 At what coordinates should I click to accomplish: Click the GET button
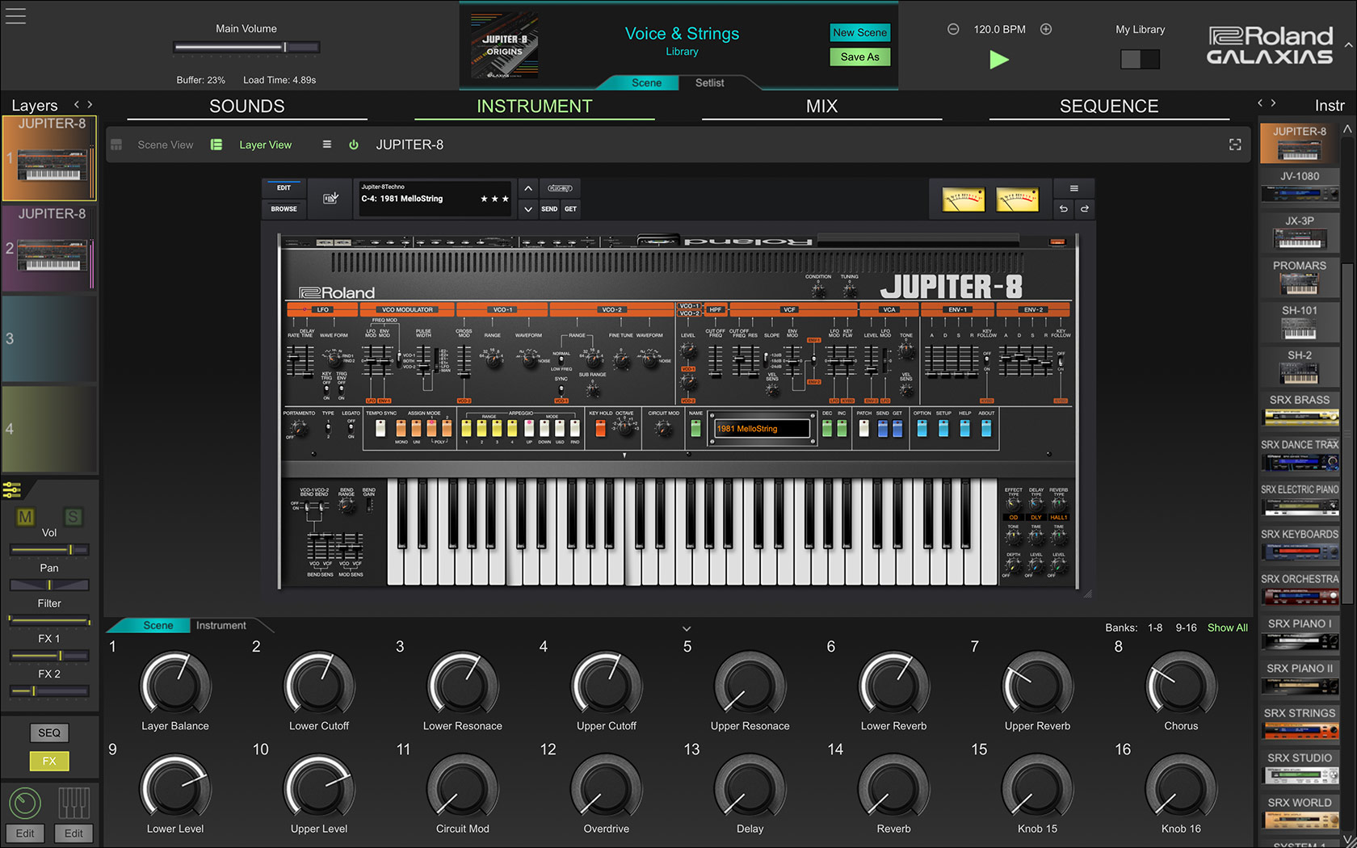pos(570,209)
